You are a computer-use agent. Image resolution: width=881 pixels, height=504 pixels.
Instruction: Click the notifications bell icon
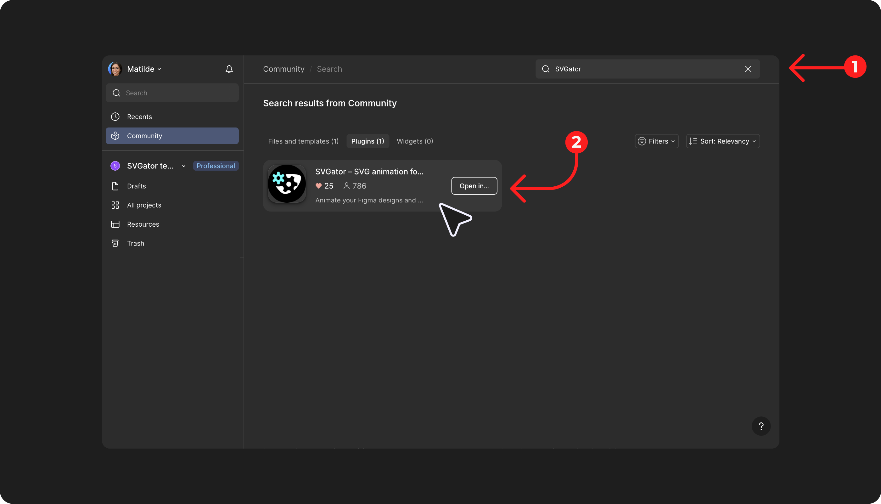[x=229, y=69]
